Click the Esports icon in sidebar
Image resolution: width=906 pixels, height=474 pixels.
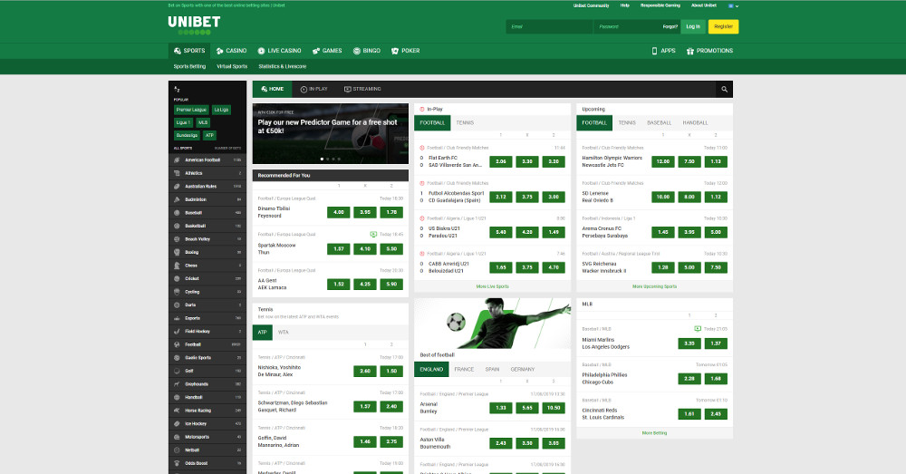pos(178,318)
